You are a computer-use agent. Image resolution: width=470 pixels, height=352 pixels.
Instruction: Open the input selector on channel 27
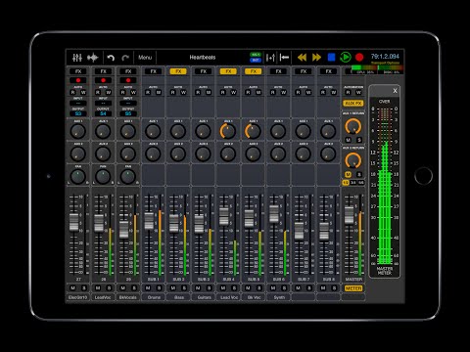point(78,103)
